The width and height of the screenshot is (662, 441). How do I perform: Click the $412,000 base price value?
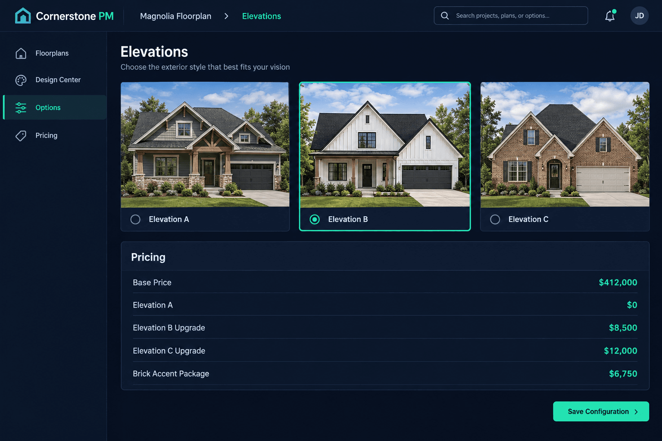tap(618, 283)
